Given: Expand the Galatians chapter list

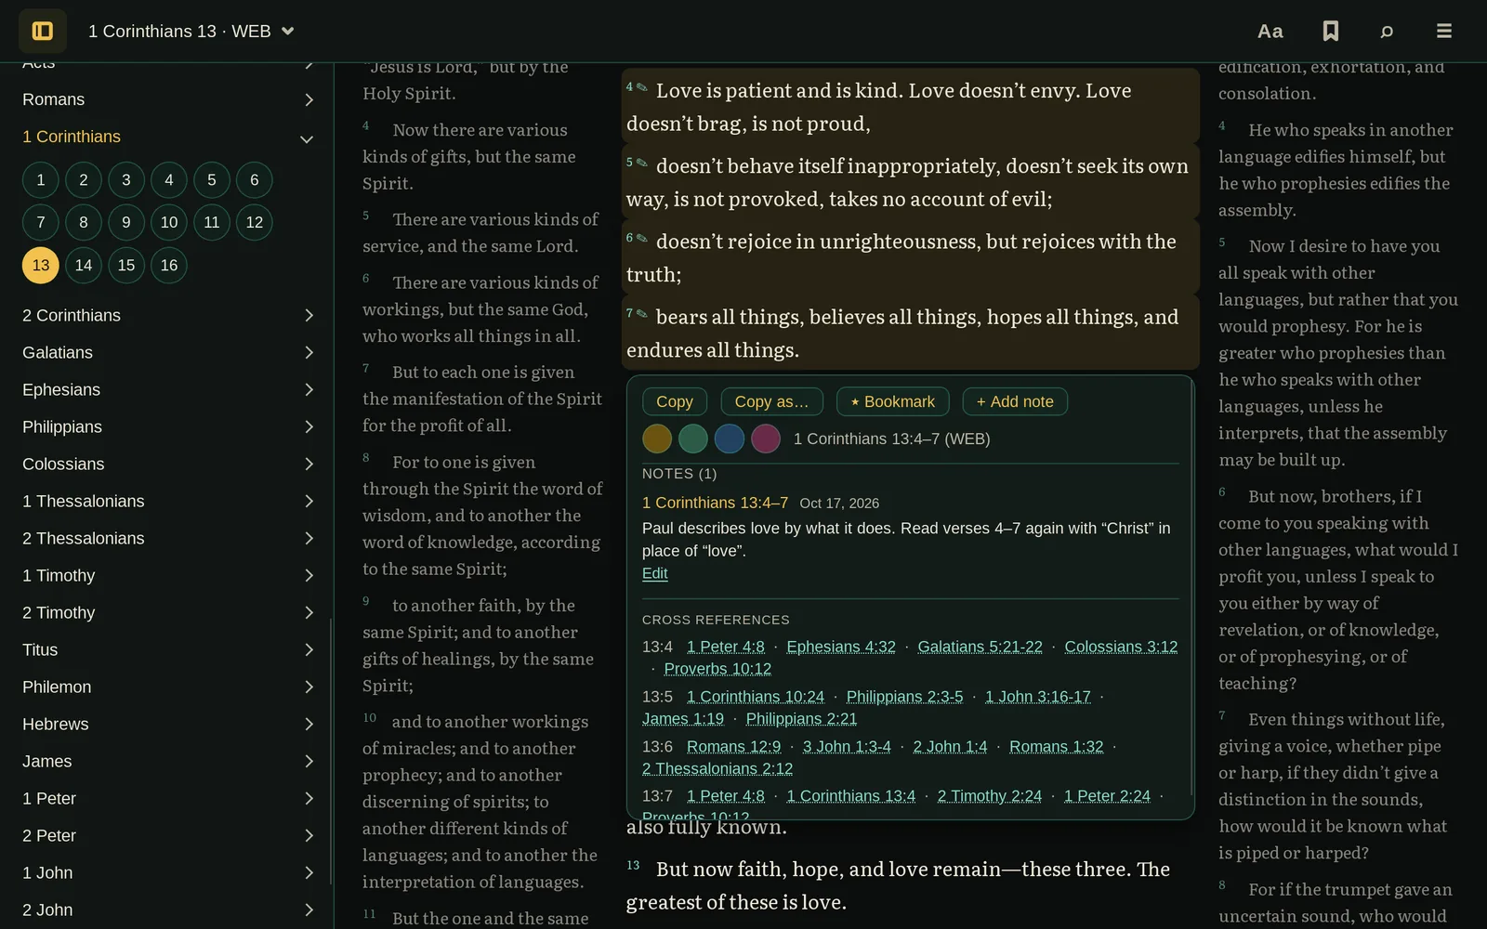Looking at the screenshot, I should coord(167,352).
